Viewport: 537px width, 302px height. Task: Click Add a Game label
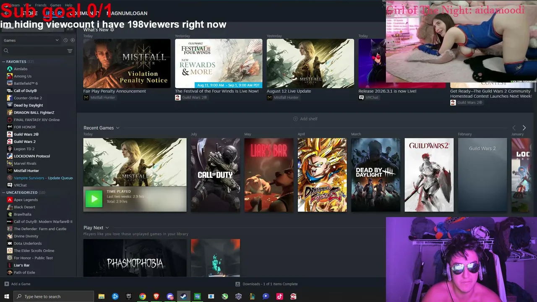(21, 284)
